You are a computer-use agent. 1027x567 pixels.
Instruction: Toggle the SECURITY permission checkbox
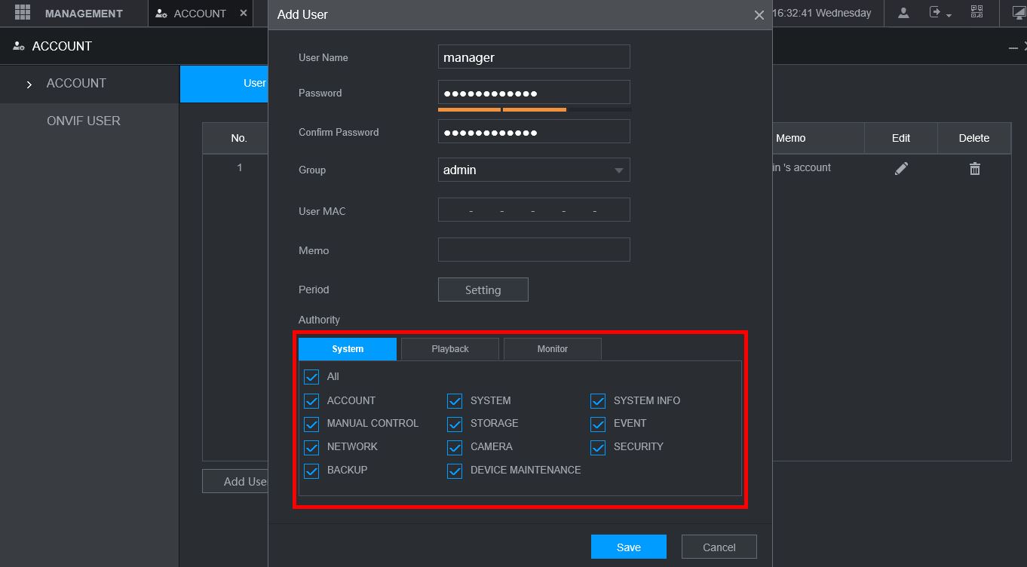[x=598, y=447]
